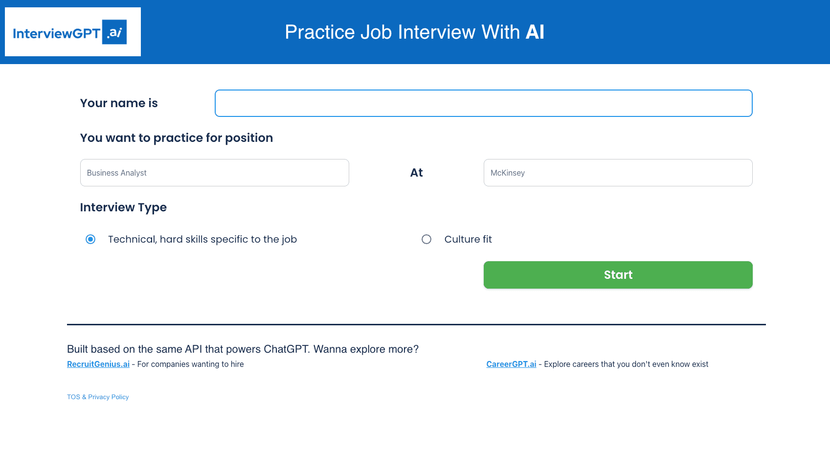Click the InterviewGPT.ai logo
The width and height of the screenshot is (830, 475).
pyautogui.click(x=72, y=31)
